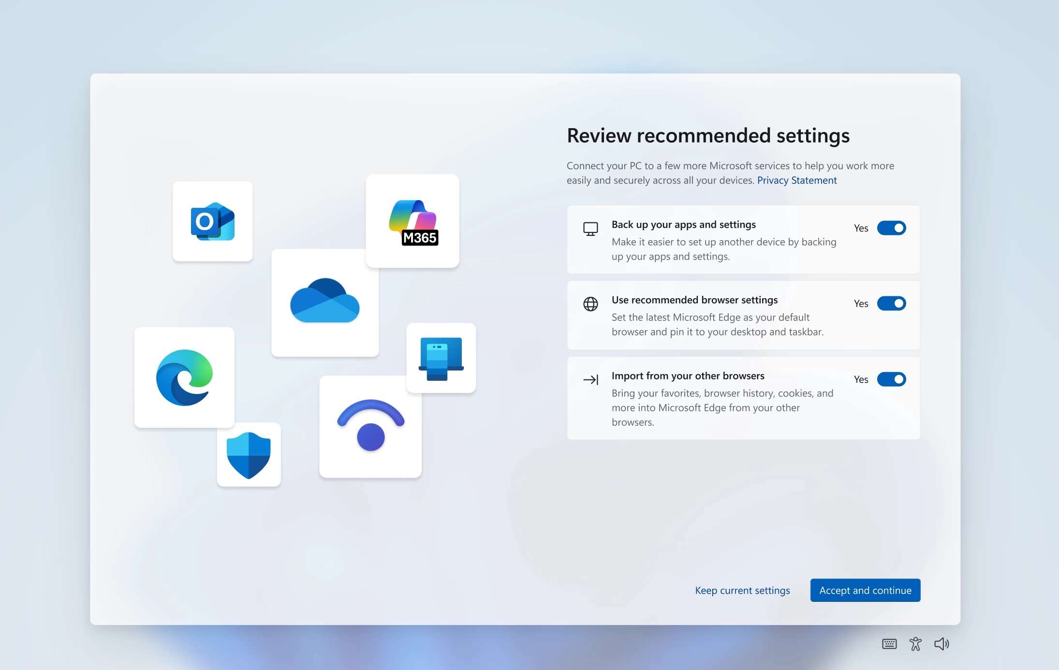Click the Windows Security shield icon
This screenshot has width=1059, height=670.
(x=249, y=455)
